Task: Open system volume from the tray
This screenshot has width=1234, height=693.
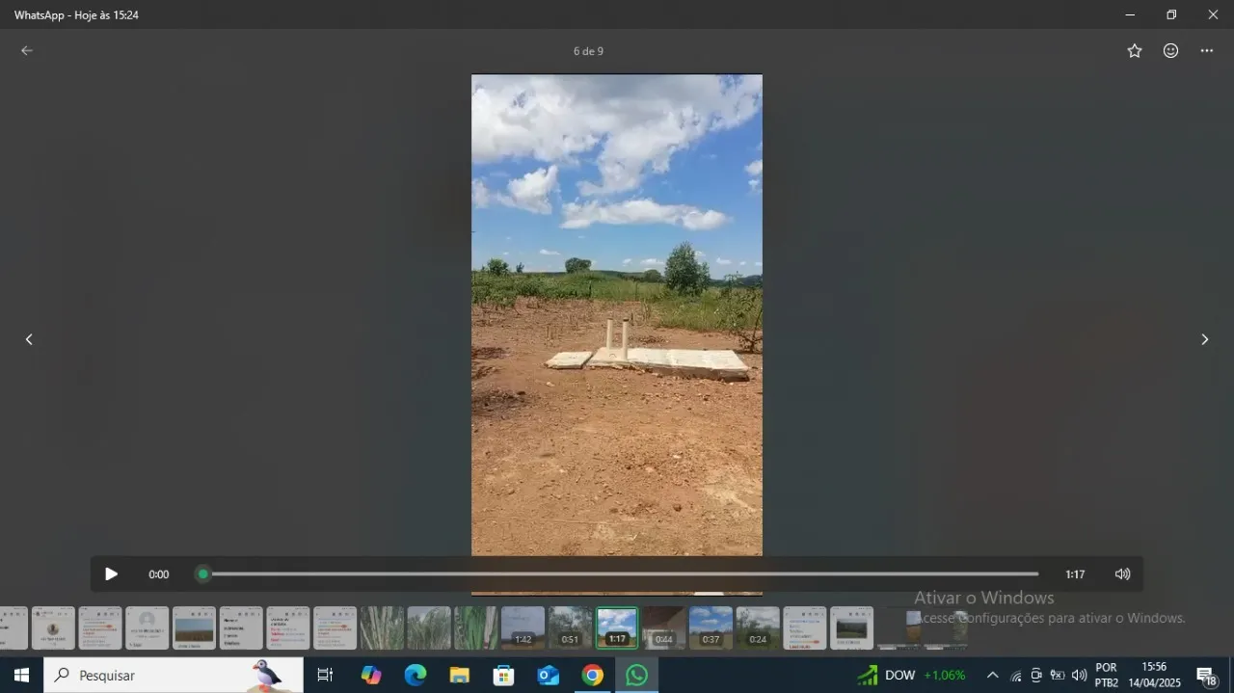Action: [1079, 675]
